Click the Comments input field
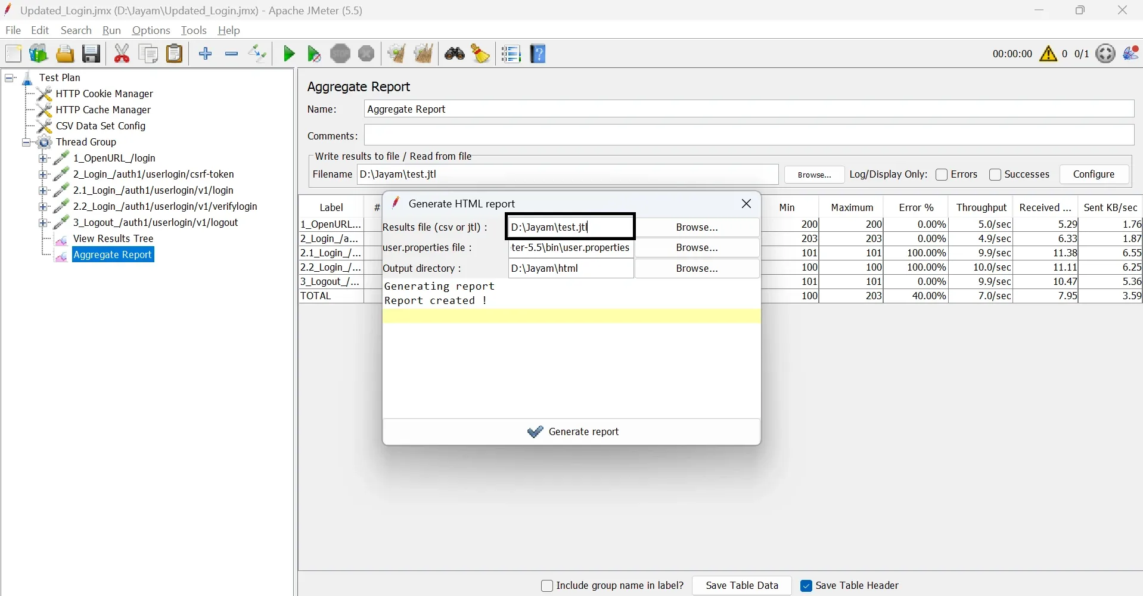1143x596 pixels. pos(749,135)
